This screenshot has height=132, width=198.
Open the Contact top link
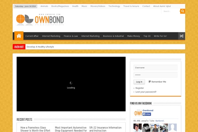(146, 6)
